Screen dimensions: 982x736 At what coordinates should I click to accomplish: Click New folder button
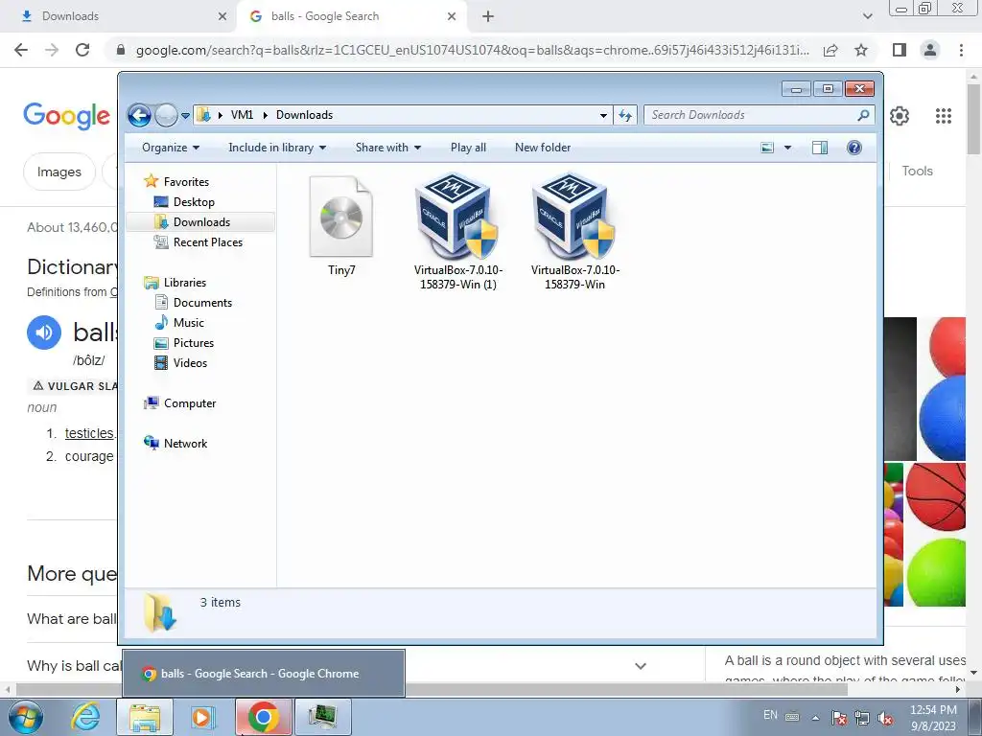coord(543,148)
